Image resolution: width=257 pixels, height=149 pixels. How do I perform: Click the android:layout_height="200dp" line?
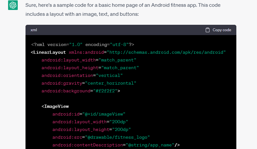pyautogui.click(x=92, y=129)
